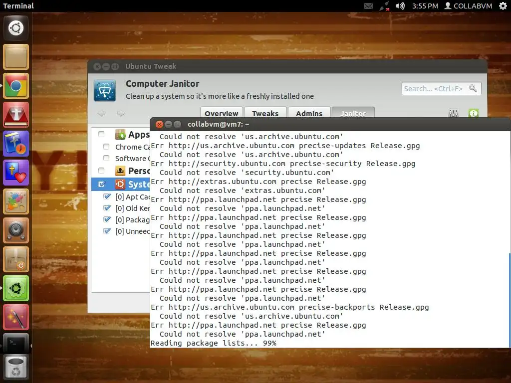Open the green info icon in Ubuntu Tweak
Image resolution: width=511 pixels, height=383 pixels.
474,113
